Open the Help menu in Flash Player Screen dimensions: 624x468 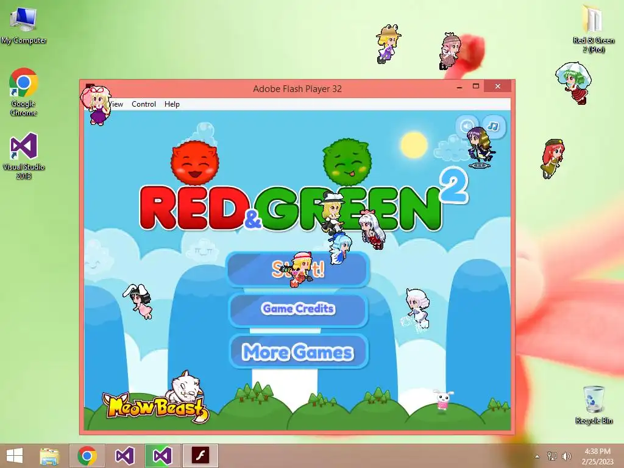[x=172, y=104]
